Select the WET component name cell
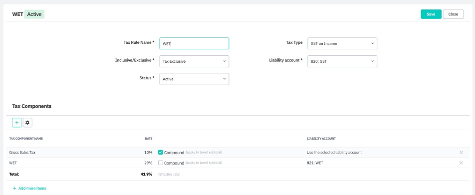Viewport: 475px width, 195px height. (x=13, y=163)
